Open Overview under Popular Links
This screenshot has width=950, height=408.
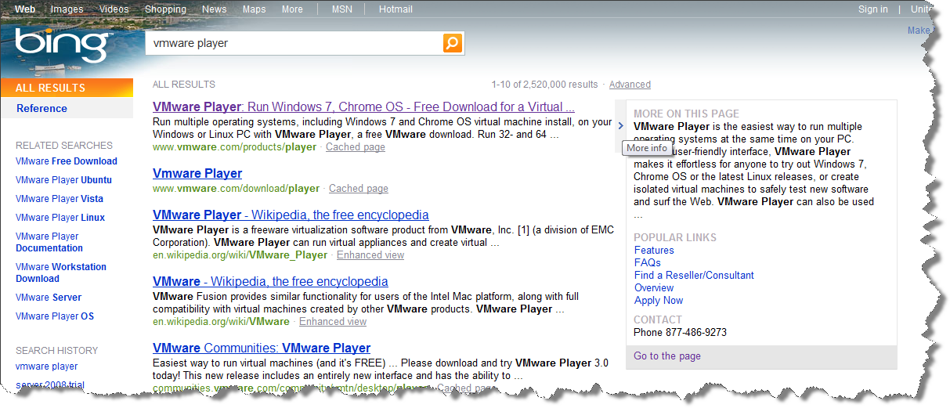(654, 288)
